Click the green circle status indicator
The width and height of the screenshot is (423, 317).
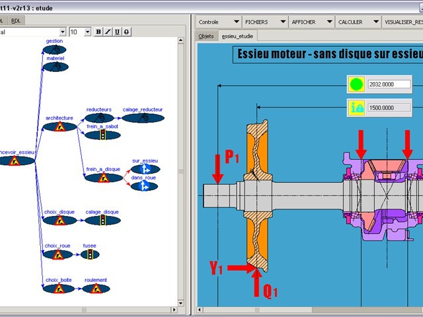(x=357, y=85)
